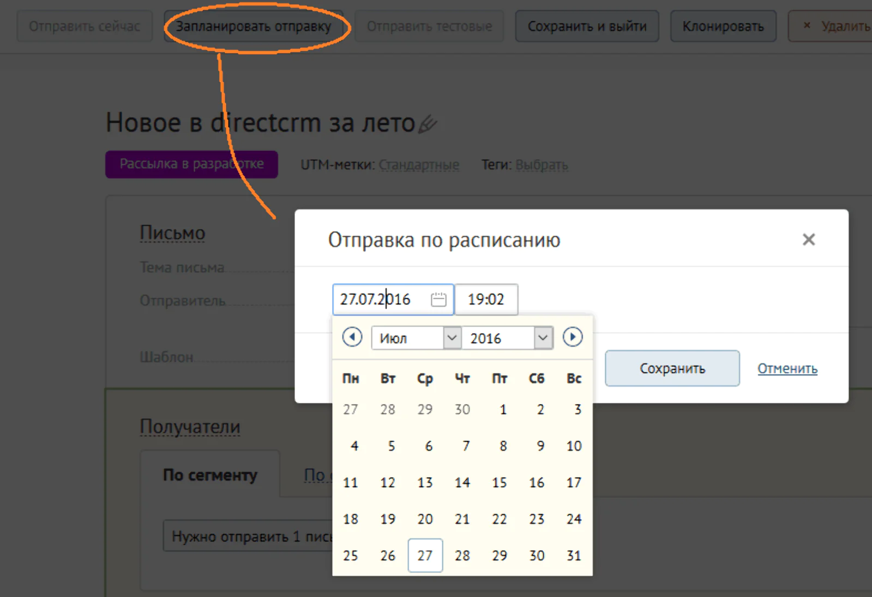
Task: Select greyed day 27 of previous month
Action: pyautogui.click(x=351, y=409)
